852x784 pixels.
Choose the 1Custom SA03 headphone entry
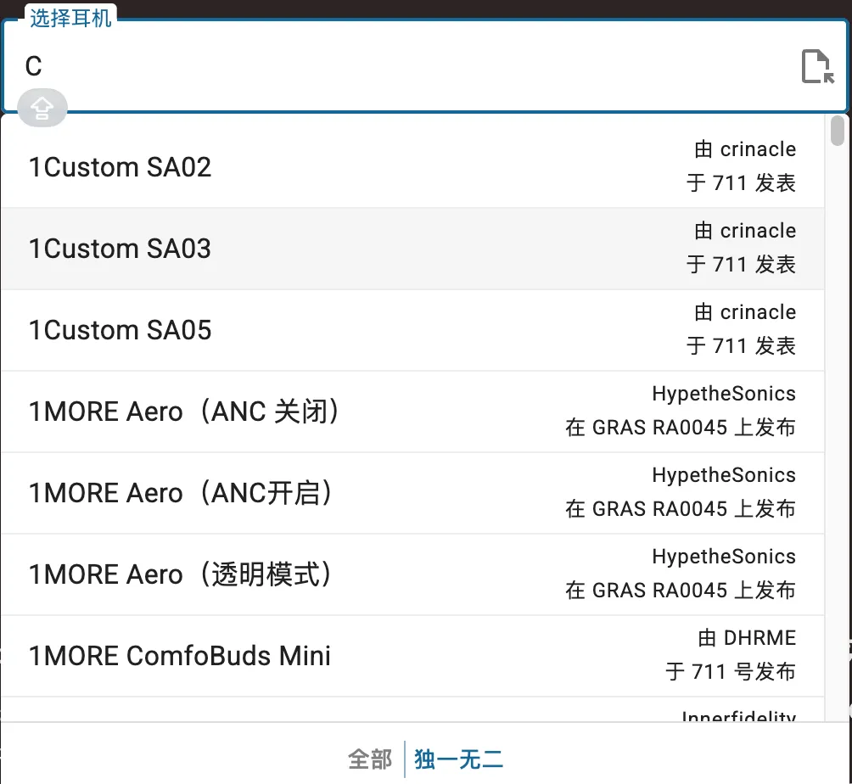click(x=120, y=249)
